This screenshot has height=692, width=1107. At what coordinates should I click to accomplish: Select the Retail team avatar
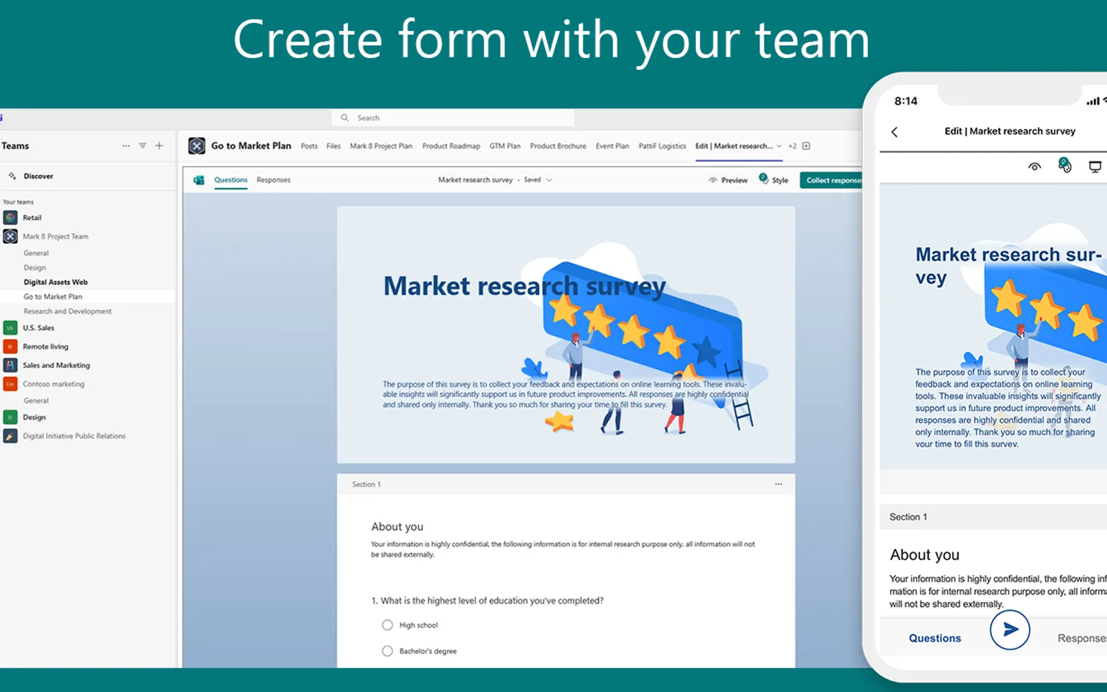click(x=10, y=218)
